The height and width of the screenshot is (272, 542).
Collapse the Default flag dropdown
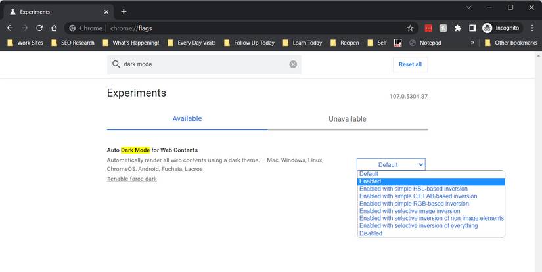click(391, 164)
